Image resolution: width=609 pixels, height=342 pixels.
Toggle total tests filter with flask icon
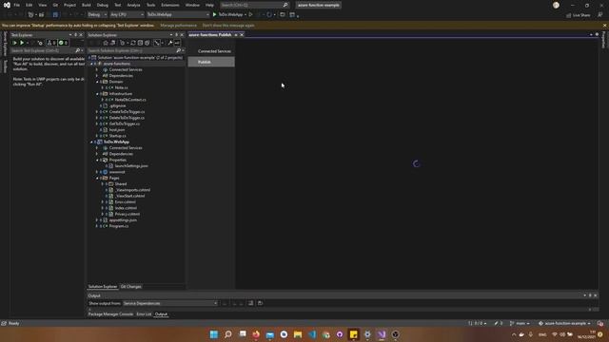[51, 43]
